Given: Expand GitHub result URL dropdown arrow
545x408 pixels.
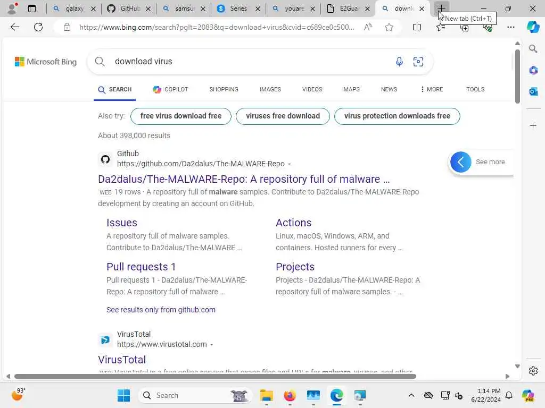Looking at the screenshot, I should tap(289, 164).
